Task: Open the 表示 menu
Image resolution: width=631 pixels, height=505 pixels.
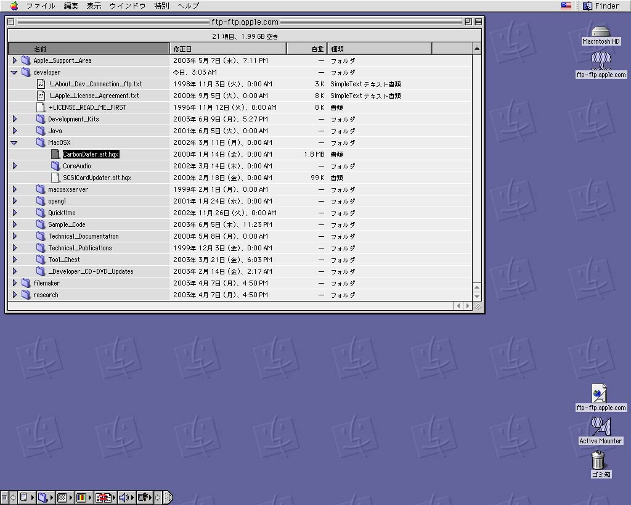Action: [94, 6]
